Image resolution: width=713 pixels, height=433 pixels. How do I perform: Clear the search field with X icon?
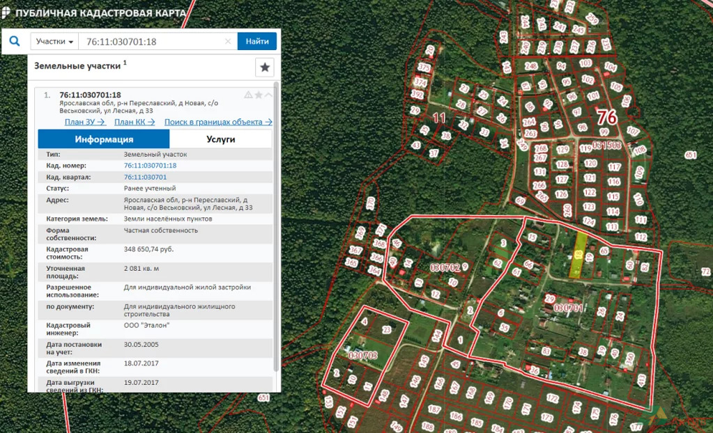[x=228, y=42]
